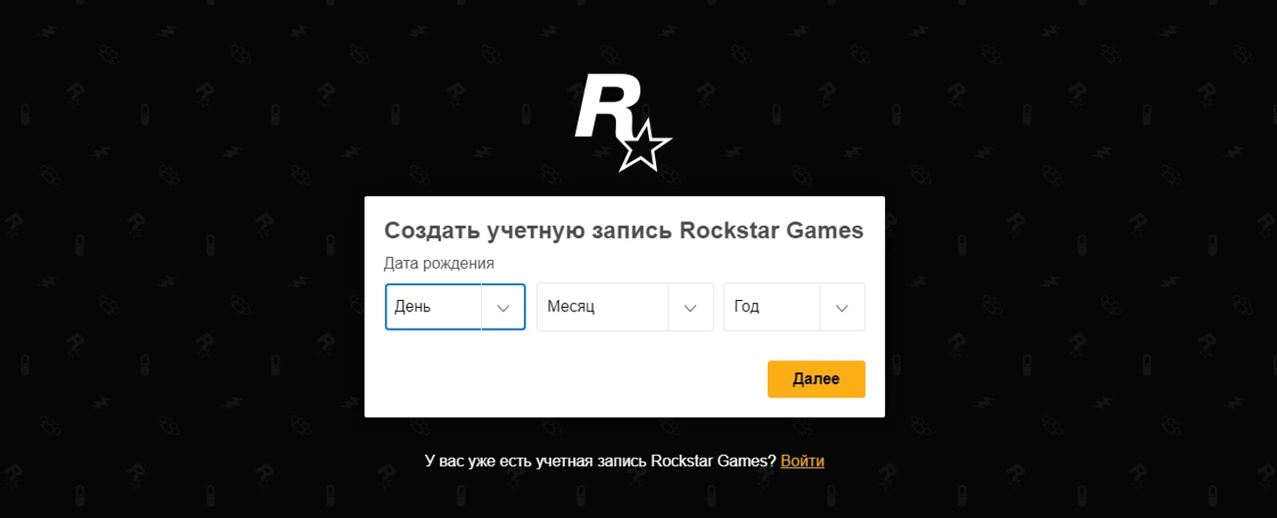The height and width of the screenshot is (518, 1277).
Task: Open the День birth day dropdown
Action: pyautogui.click(x=455, y=307)
